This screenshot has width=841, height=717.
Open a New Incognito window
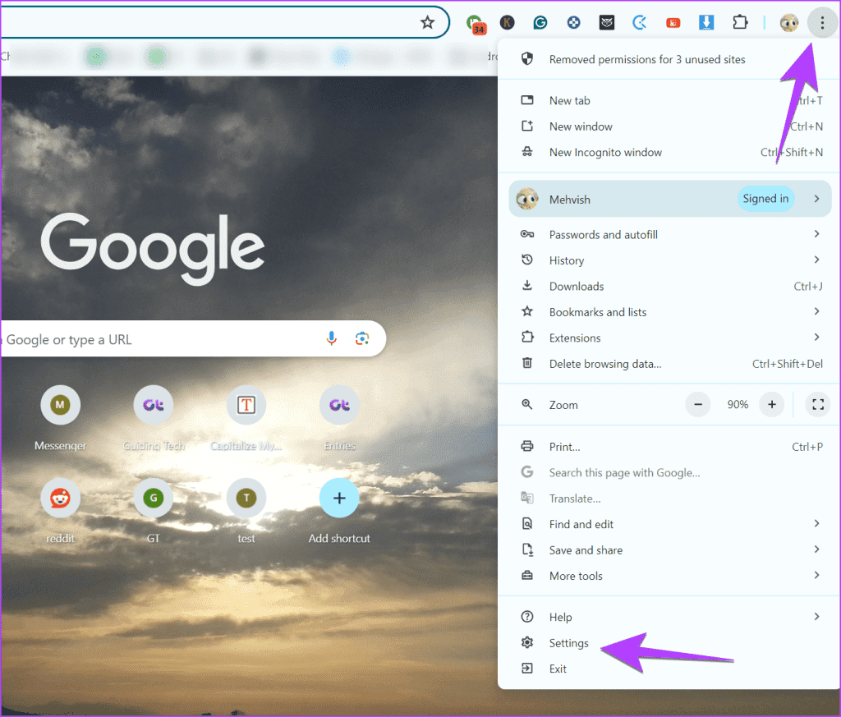coord(669,152)
